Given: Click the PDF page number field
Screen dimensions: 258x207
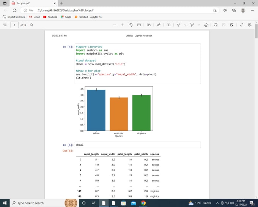Looking at the screenshot, I should coord(14,25).
